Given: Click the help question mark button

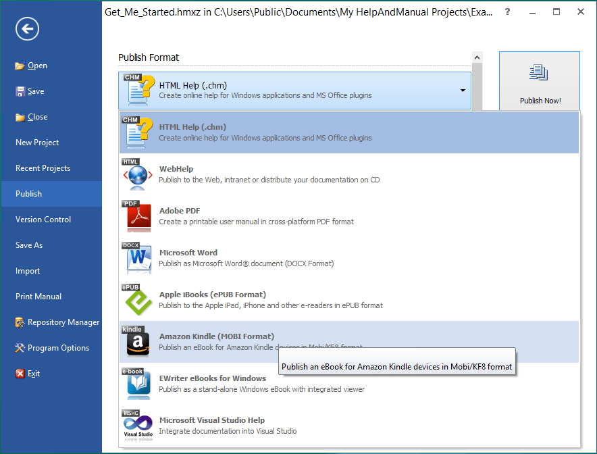Looking at the screenshot, I should (507, 11).
